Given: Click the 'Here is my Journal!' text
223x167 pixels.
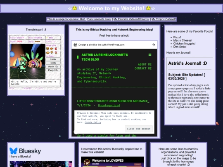Looking at the screenshot, I should 178,53.
